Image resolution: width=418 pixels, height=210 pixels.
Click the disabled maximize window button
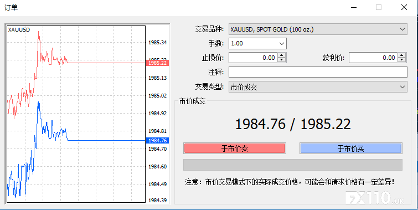[x=379, y=7]
